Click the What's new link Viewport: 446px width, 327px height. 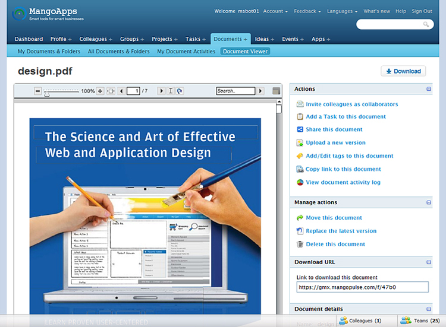point(376,11)
